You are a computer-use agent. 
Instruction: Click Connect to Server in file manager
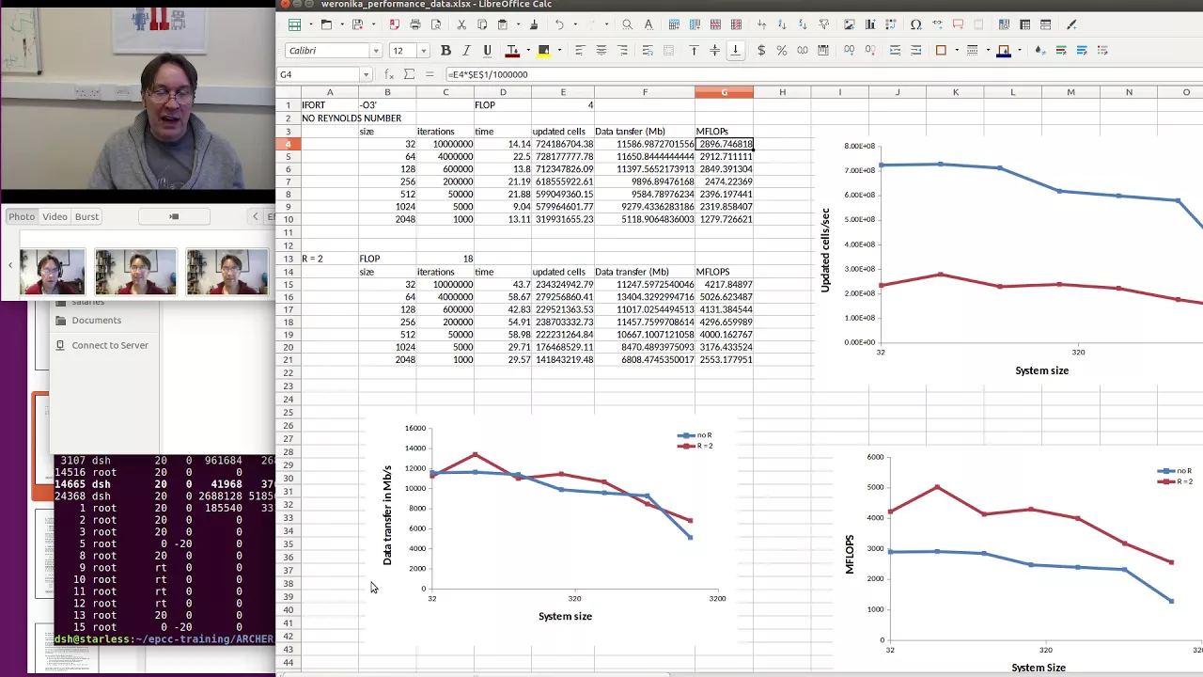(x=110, y=345)
